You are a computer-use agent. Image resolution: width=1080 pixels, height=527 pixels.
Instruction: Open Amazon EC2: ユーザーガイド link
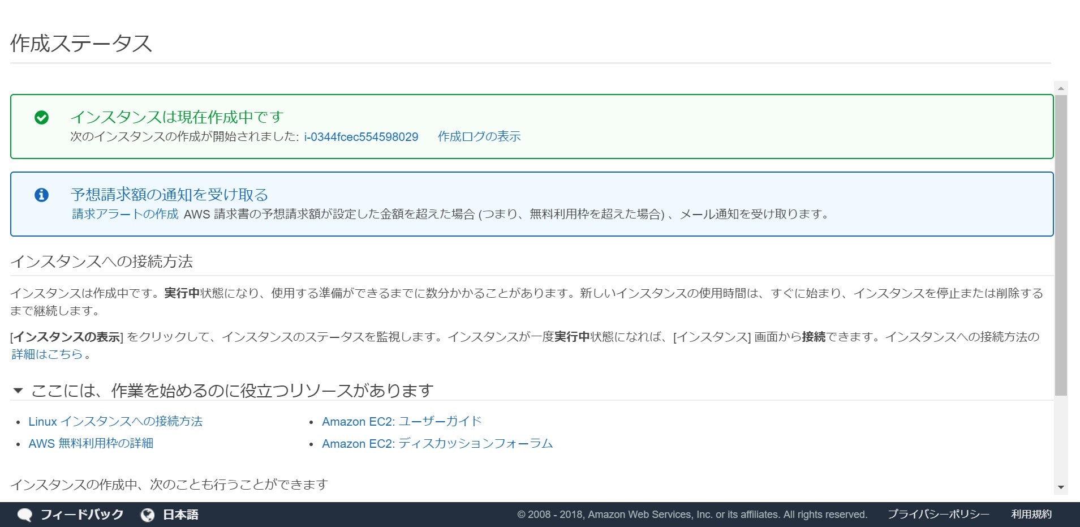pos(402,421)
